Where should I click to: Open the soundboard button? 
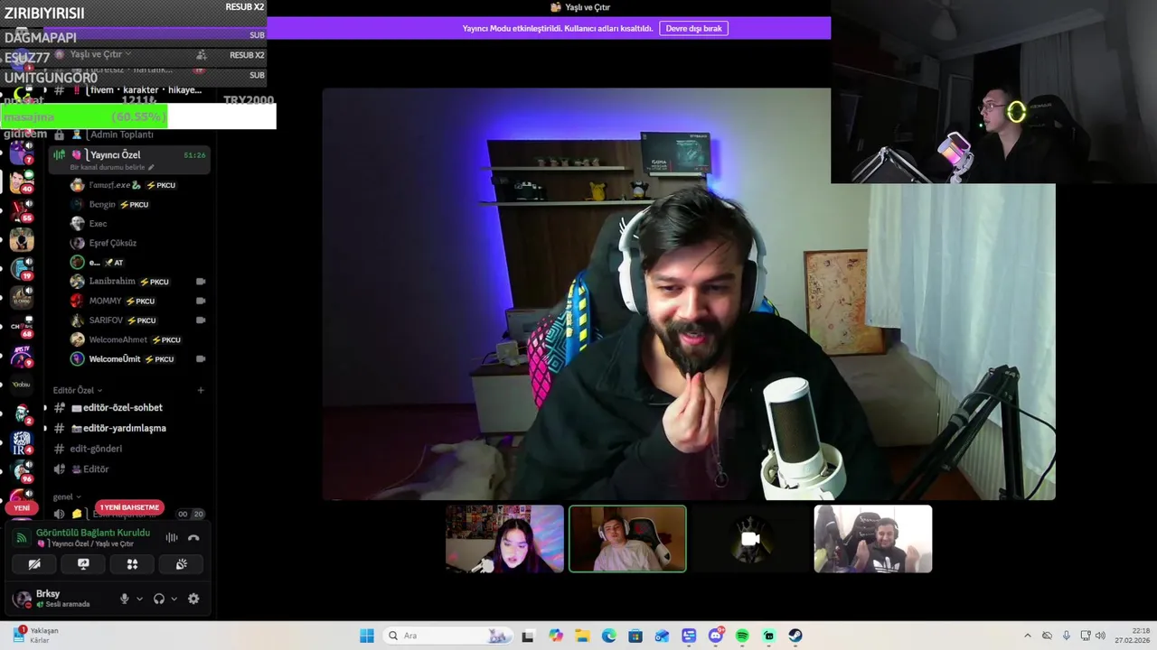pos(181,564)
